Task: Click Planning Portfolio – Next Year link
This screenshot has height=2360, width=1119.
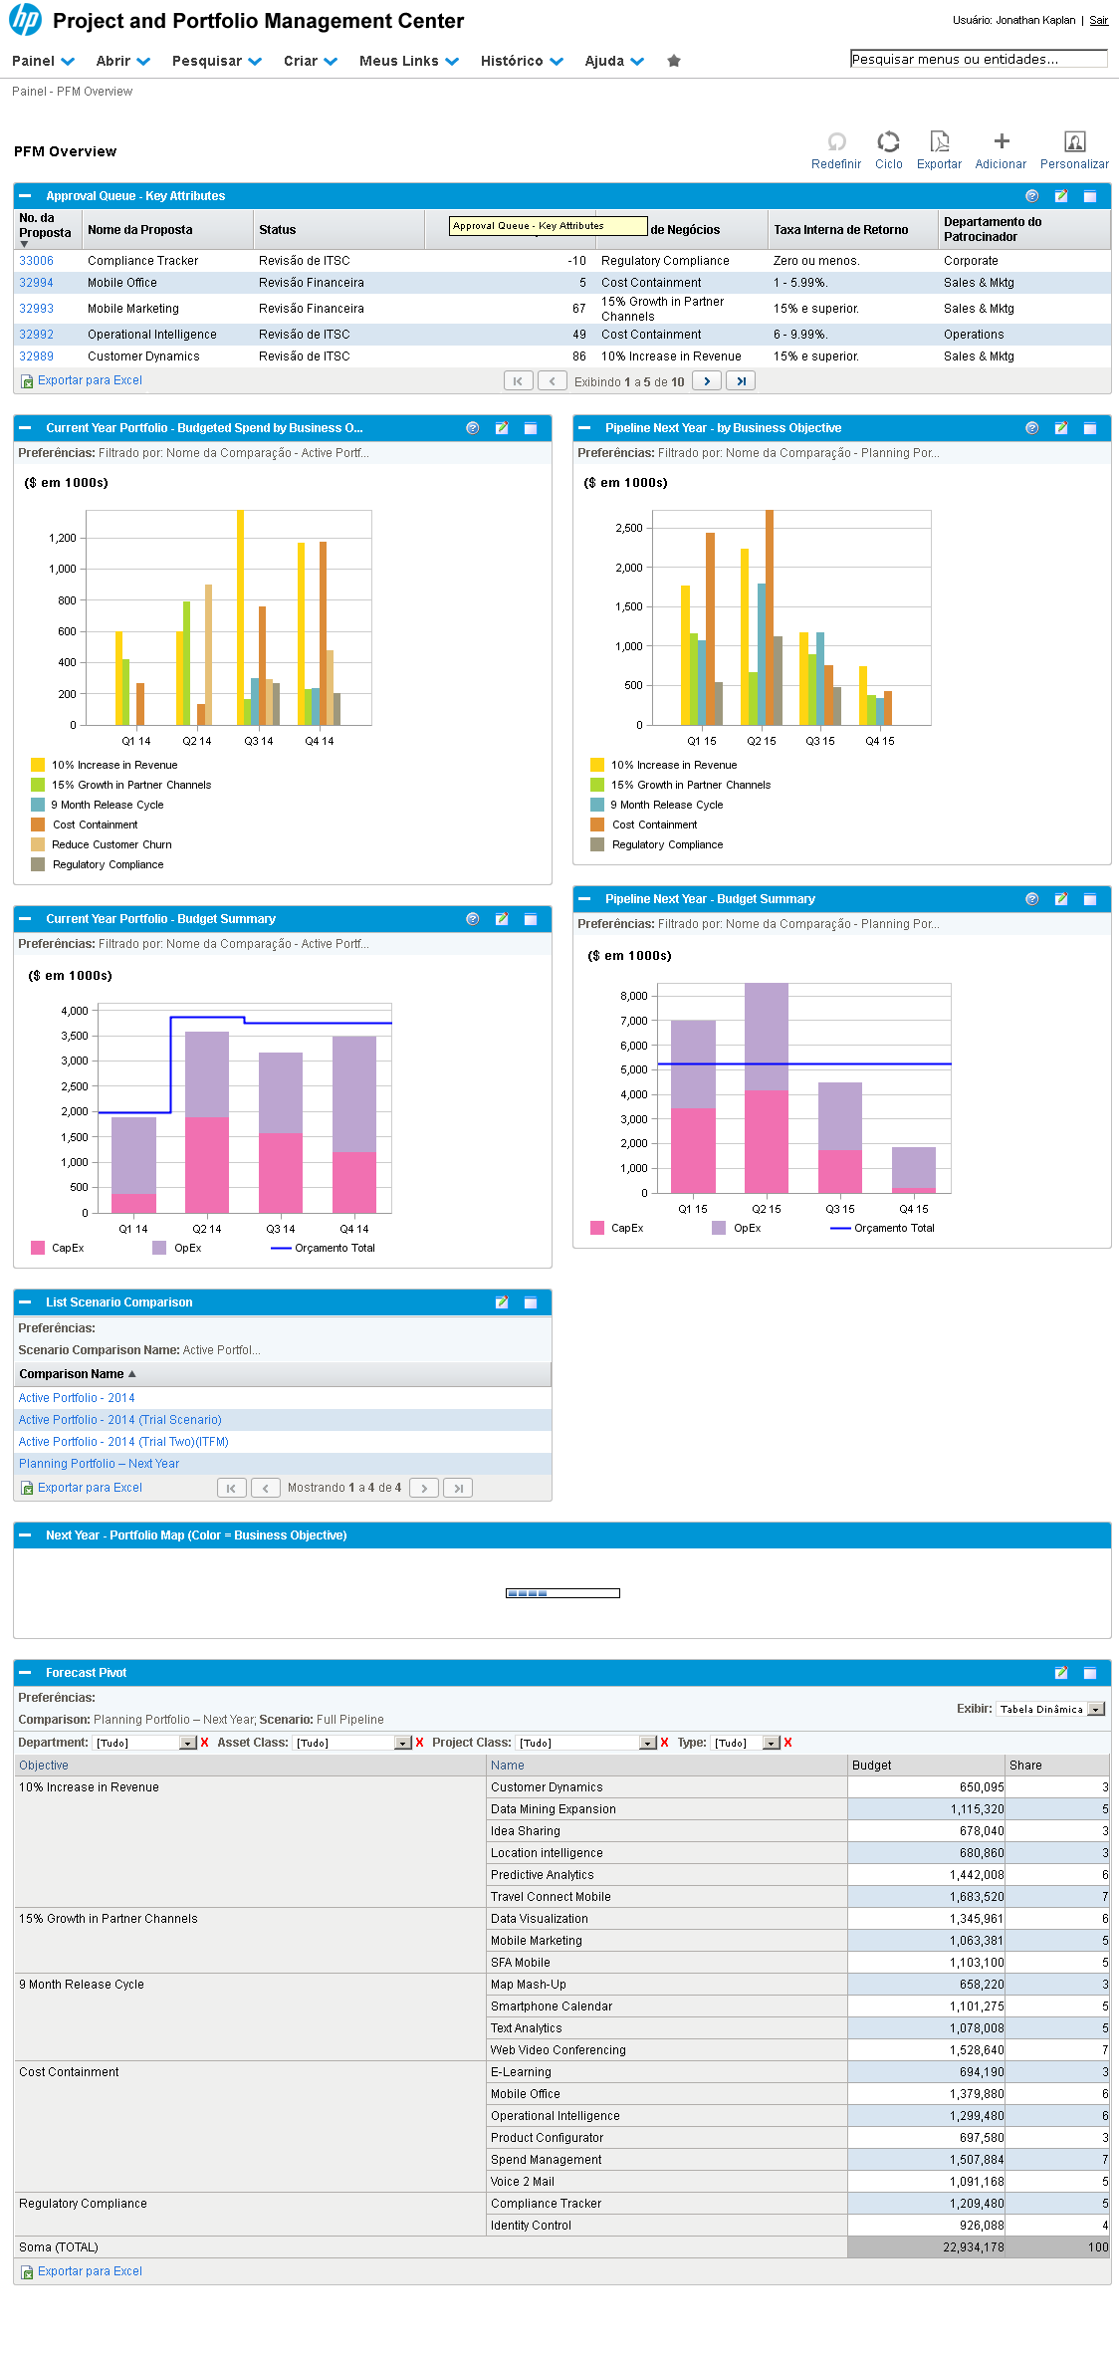Action: point(99,1464)
